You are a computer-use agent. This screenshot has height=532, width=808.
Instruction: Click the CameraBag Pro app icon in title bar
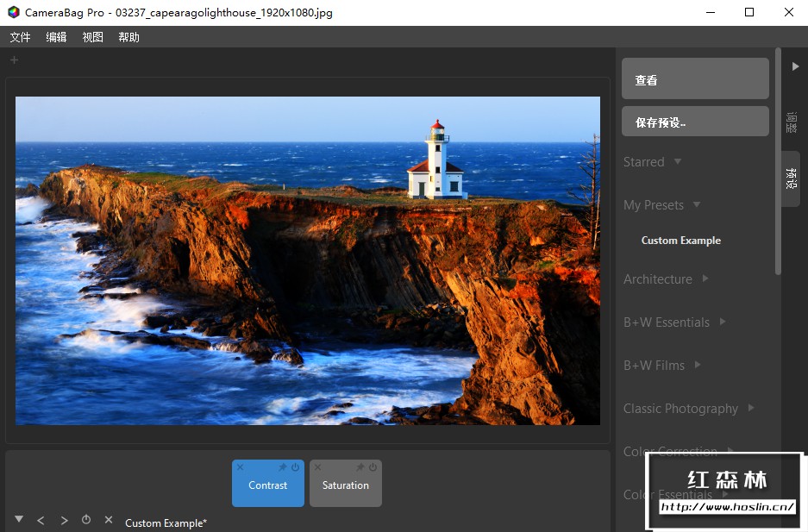coord(14,12)
